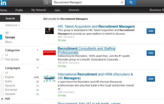
Task: Click the LinkedIn logo icon
Action: [x=3, y=3]
